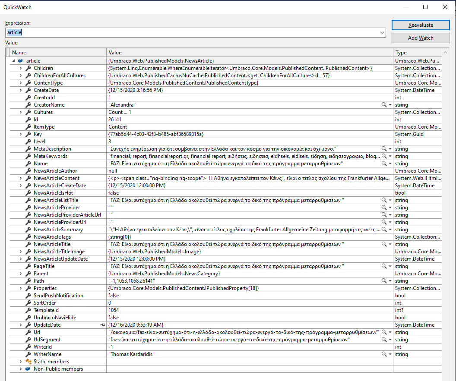This screenshot has width=456, height=381.
Task: Click the Reevaluate button
Action: [421, 25]
